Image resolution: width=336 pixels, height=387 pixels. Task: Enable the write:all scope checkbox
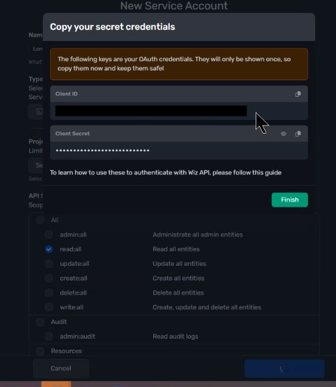point(49,307)
